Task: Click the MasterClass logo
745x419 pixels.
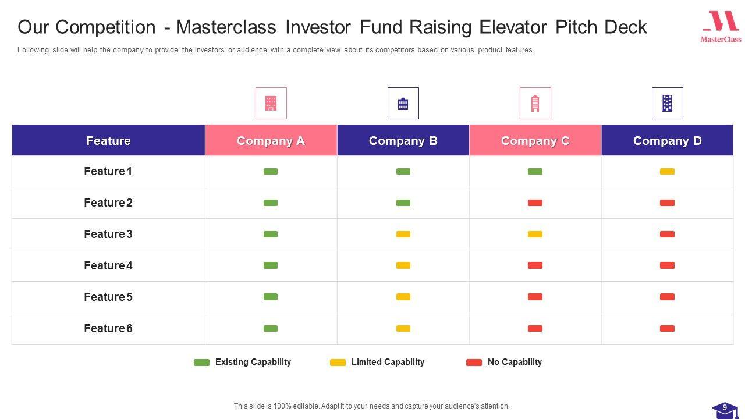Action: tap(721, 27)
